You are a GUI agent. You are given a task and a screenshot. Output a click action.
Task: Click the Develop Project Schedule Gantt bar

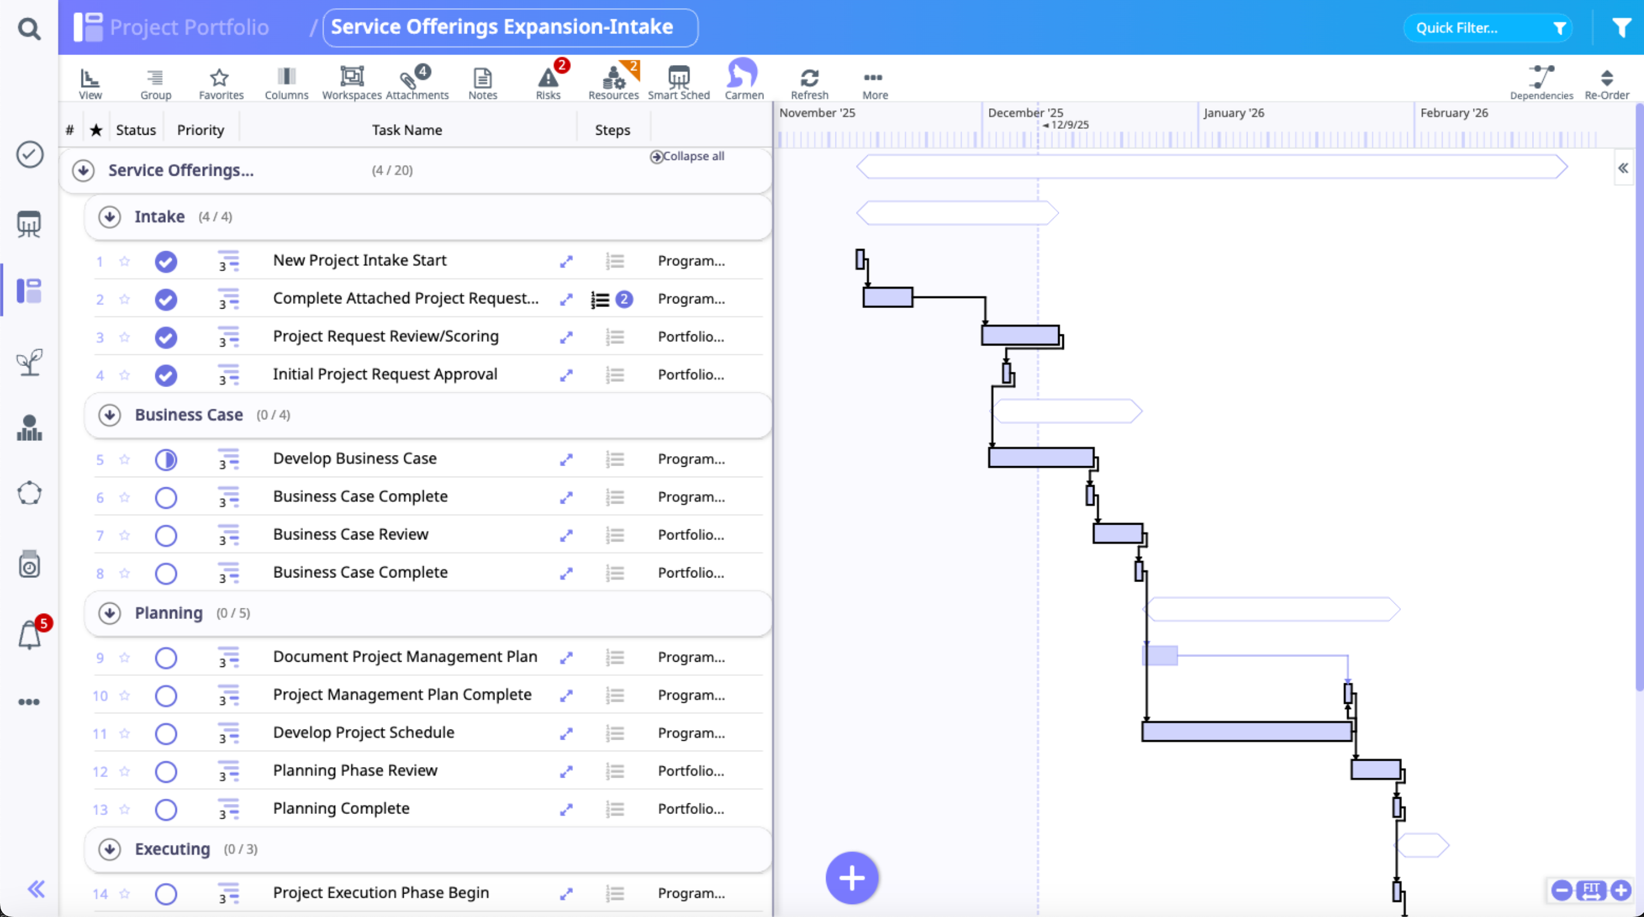click(1246, 731)
